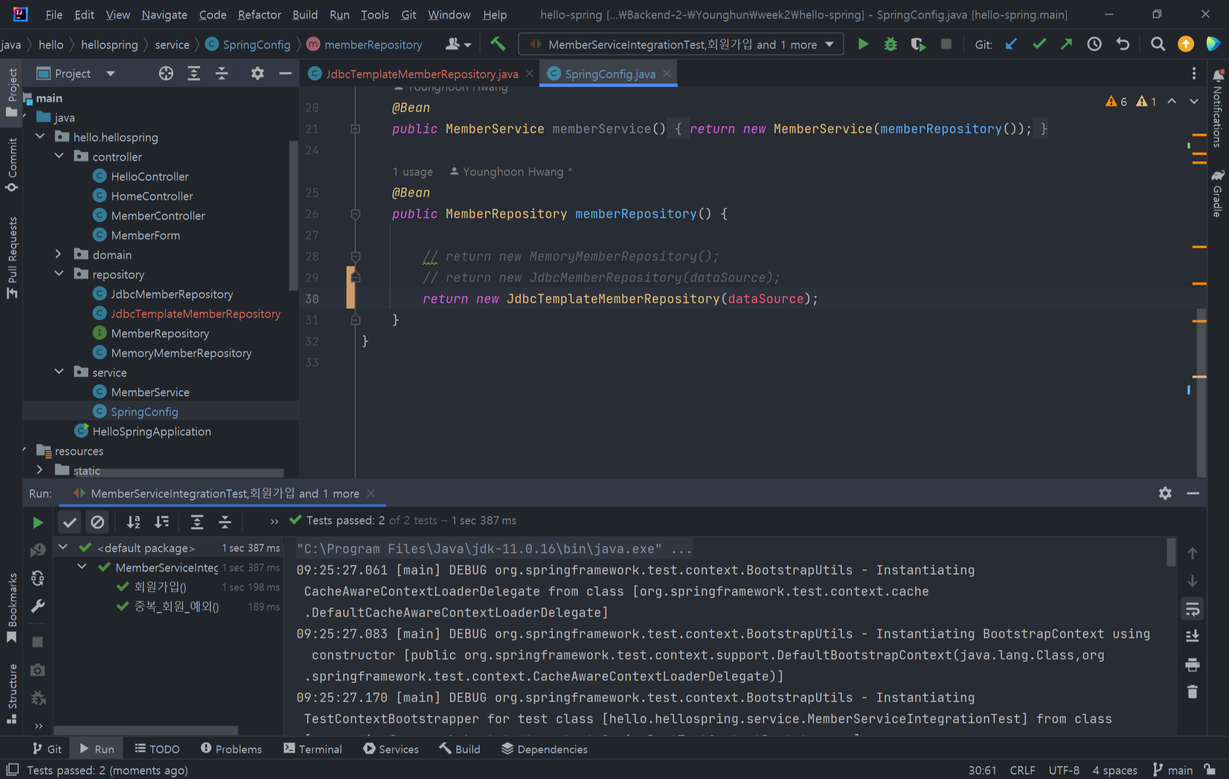Click Search Everywhere magnifier icon

click(x=1158, y=44)
